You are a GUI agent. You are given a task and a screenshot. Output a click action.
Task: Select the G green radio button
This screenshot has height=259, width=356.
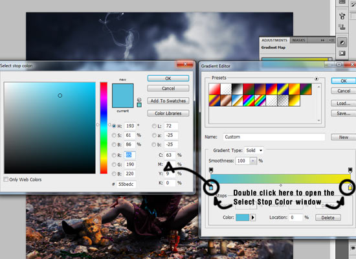[x=114, y=164]
